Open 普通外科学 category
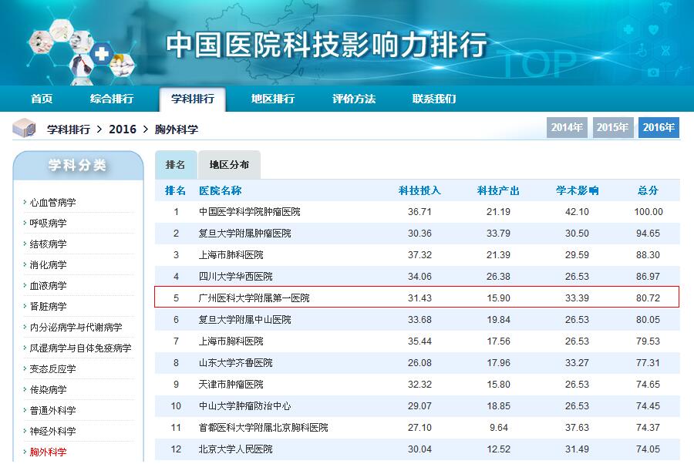 (52, 411)
